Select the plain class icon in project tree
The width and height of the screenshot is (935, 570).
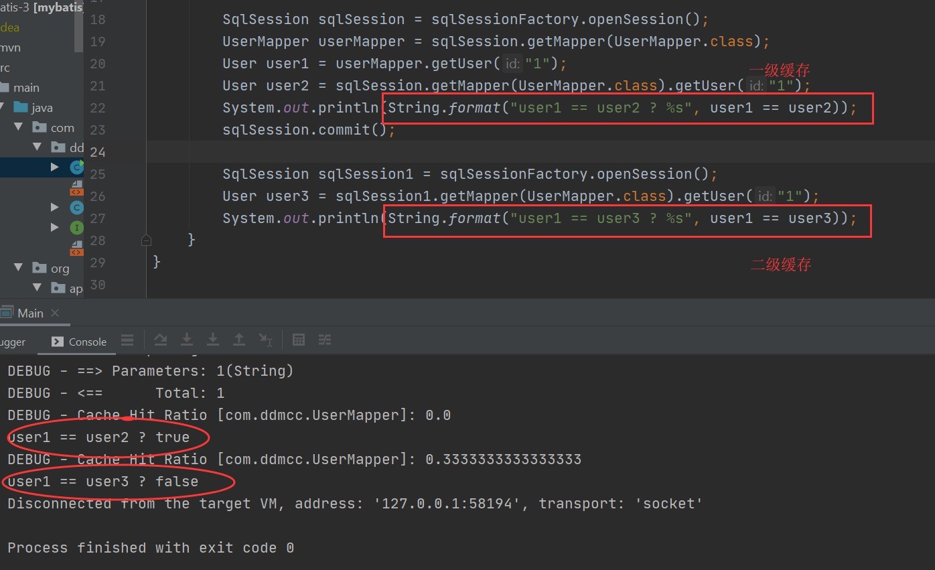click(x=76, y=208)
